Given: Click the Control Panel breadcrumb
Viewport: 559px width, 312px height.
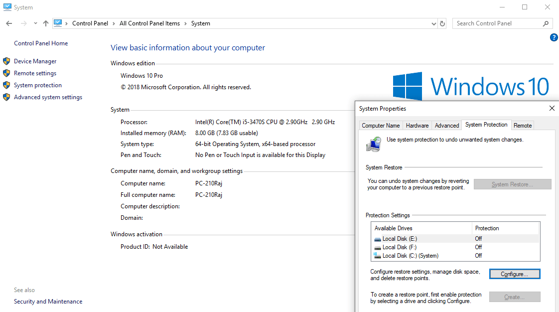Looking at the screenshot, I should click(x=90, y=23).
